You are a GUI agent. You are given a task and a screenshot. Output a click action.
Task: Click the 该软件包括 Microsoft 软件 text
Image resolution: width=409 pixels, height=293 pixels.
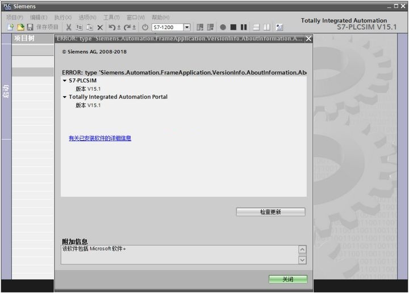(94, 249)
